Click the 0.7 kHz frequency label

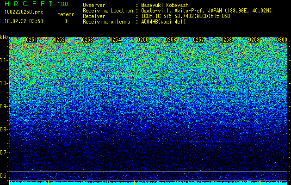click(4, 153)
